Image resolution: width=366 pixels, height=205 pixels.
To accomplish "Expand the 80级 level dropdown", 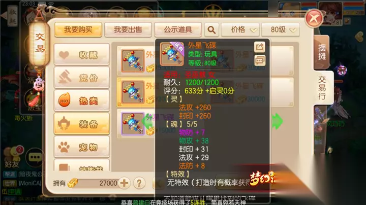I will [281, 30].
